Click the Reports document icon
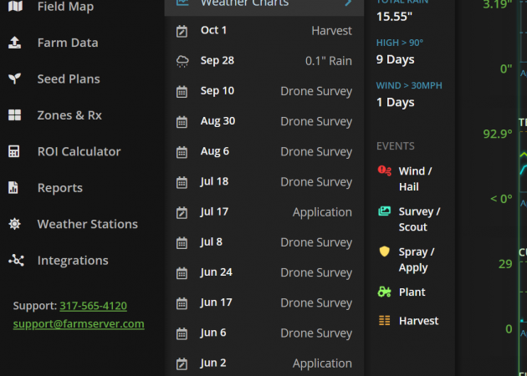527x376 pixels. pyautogui.click(x=14, y=188)
